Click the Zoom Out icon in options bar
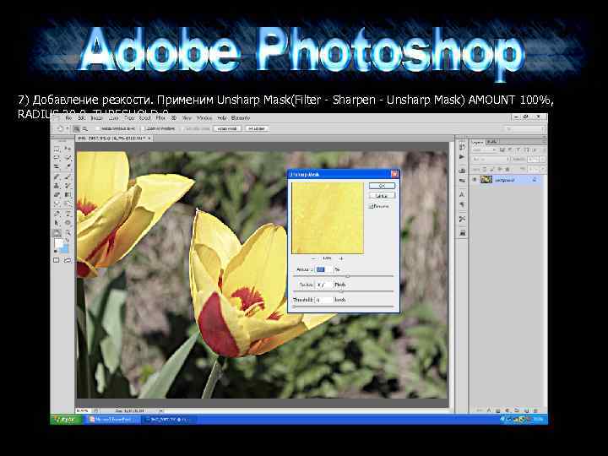Image resolution: width=608 pixels, height=456 pixels. [85, 128]
